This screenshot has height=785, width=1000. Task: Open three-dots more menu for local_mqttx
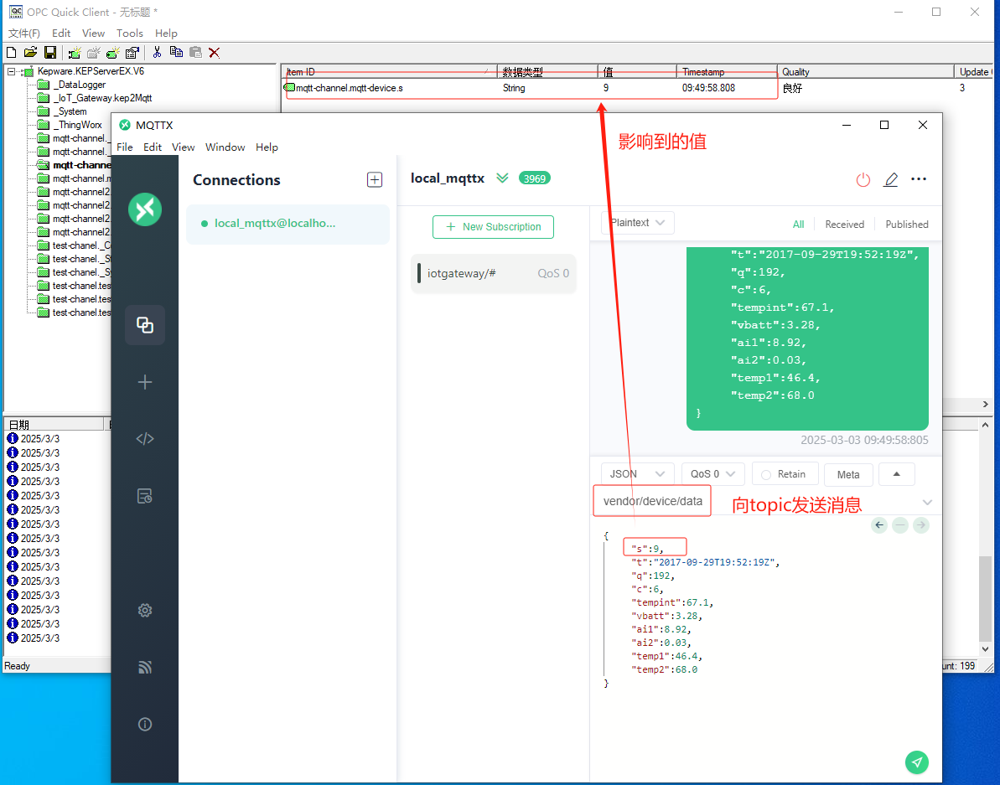click(x=919, y=179)
